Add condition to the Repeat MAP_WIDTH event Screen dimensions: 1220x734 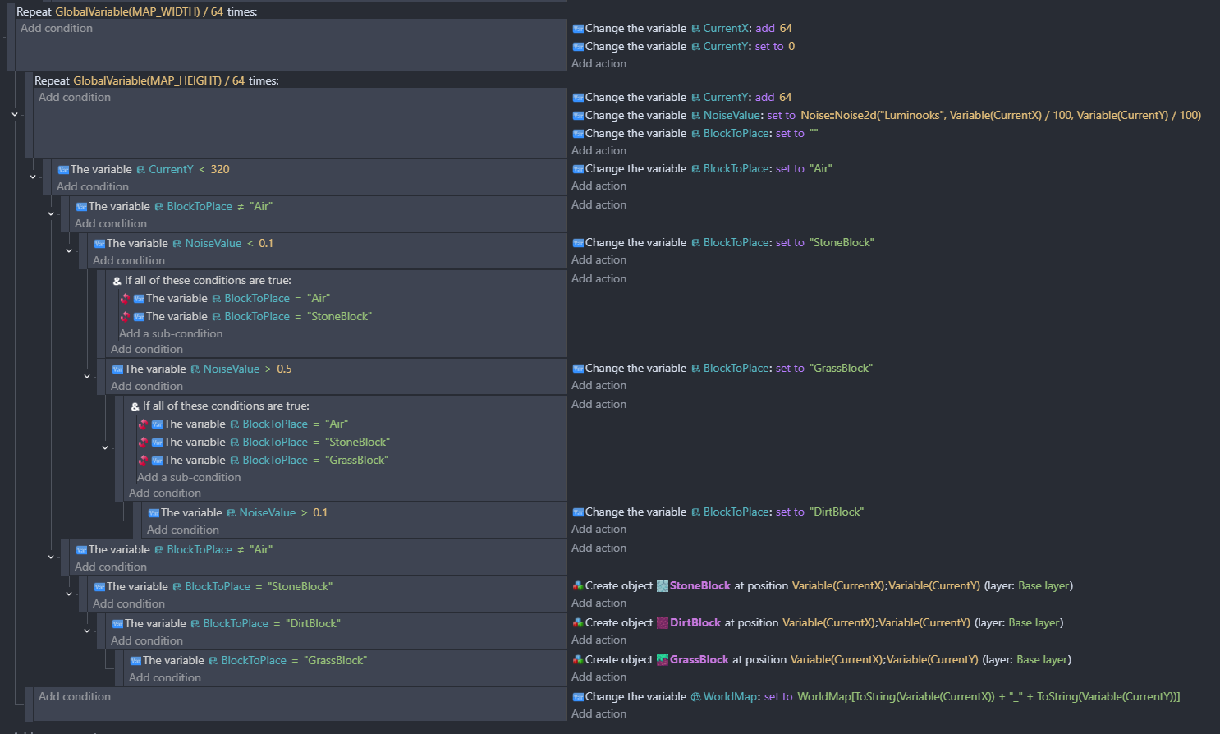pos(57,29)
